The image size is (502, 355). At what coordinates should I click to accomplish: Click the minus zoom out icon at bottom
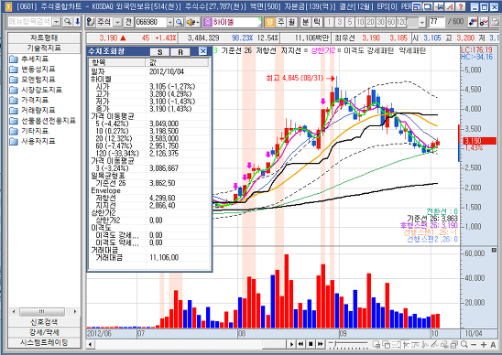click(474, 344)
